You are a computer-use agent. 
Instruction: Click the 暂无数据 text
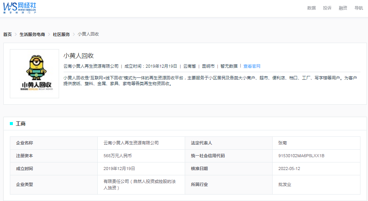point(229,66)
